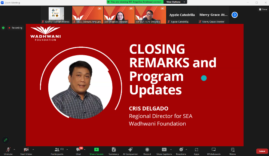Open meeting Summary
Image resolution: width=269 pixels, height=156 pixels.
coord(114,151)
